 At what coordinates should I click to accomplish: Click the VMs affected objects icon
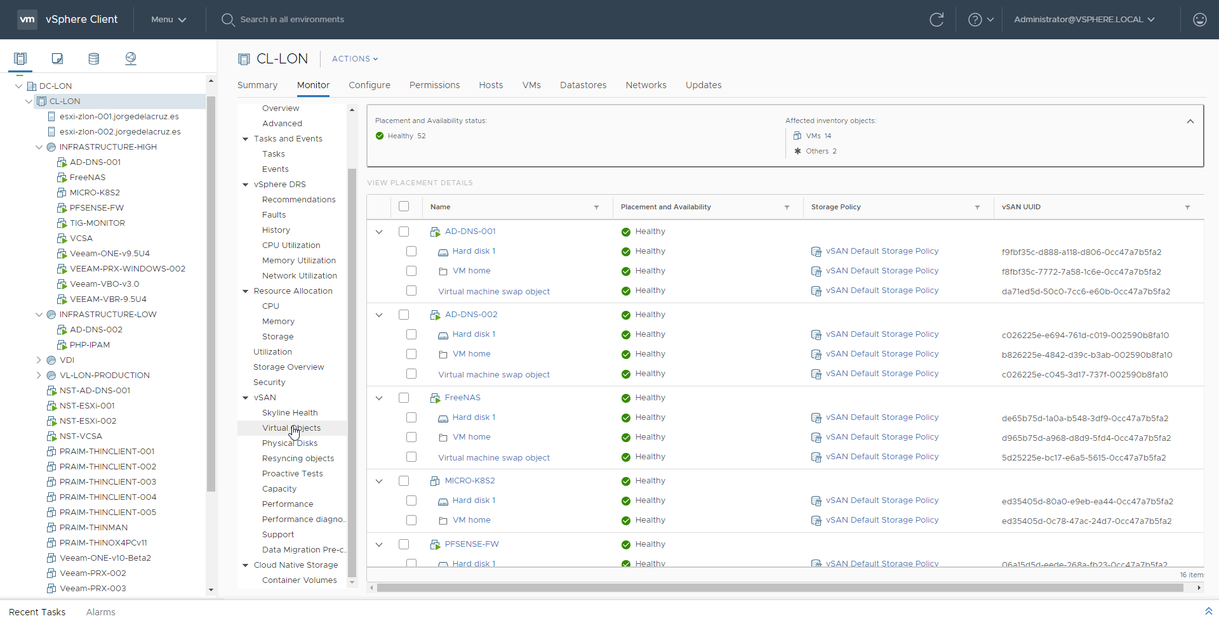pyautogui.click(x=797, y=136)
